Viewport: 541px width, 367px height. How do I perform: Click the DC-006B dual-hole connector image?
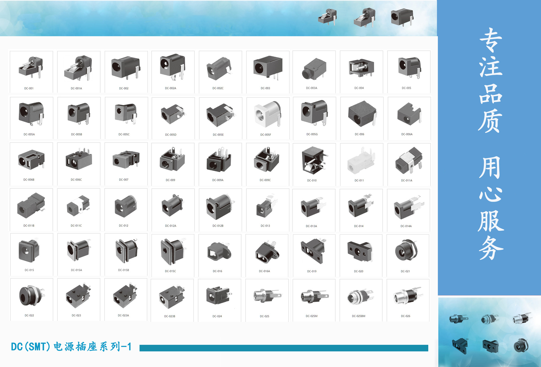[x=31, y=160]
